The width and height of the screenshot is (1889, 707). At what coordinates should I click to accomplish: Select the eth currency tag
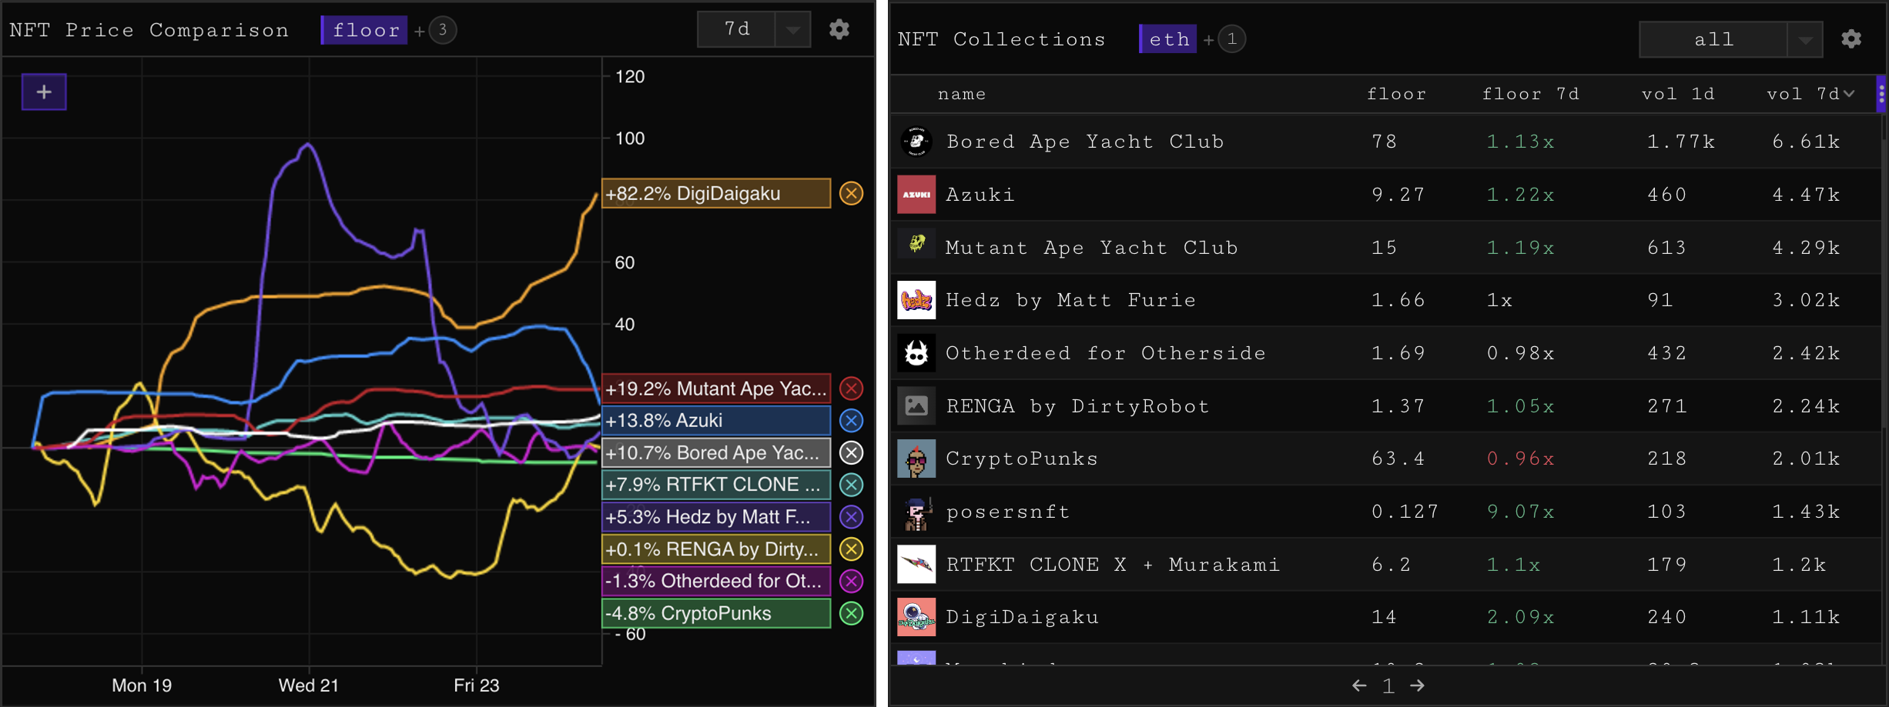click(x=1167, y=39)
